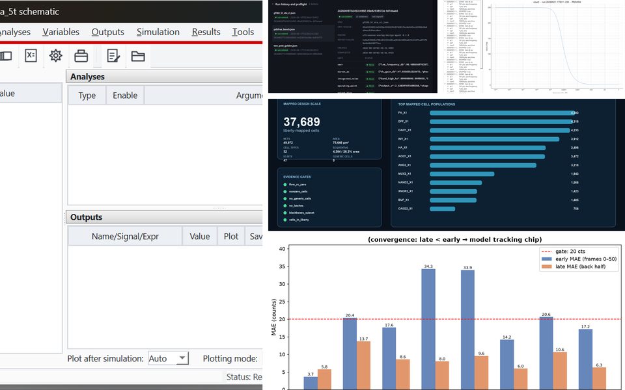Click the preview plot curve panel
The image size is (625, 390).
coord(557,47)
